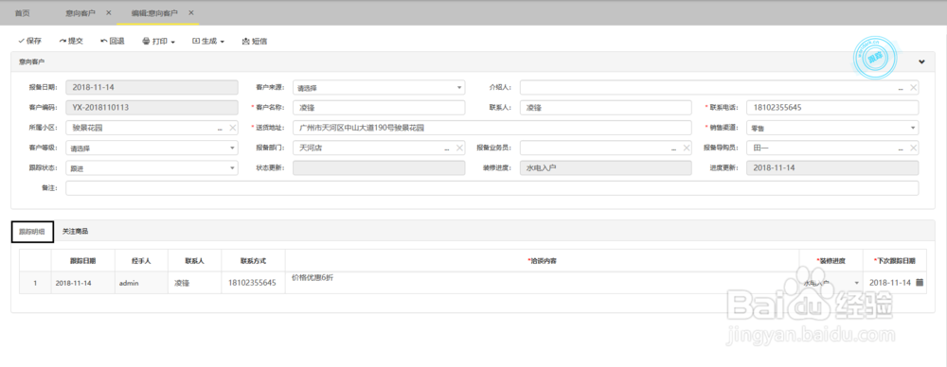This screenshot has width=947, height=367.
Task: Switch to the 意向客户 tab
Action: coord(80,12)
